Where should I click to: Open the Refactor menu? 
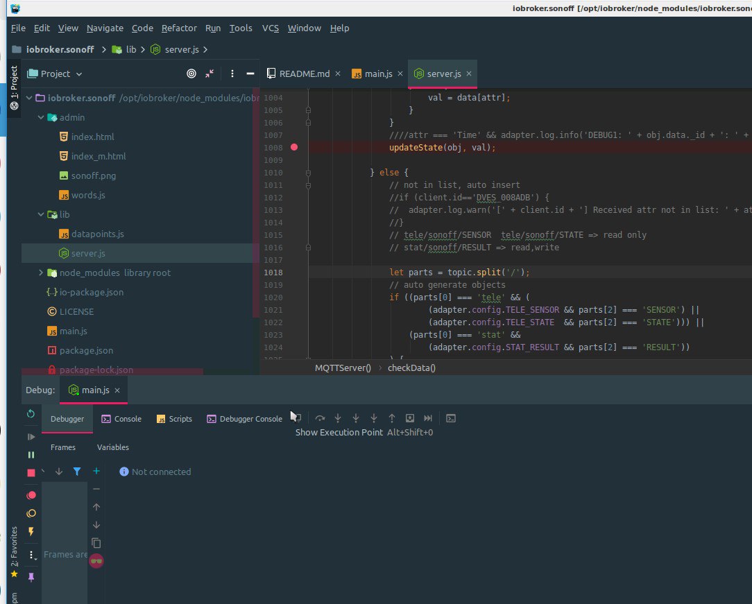179,28
